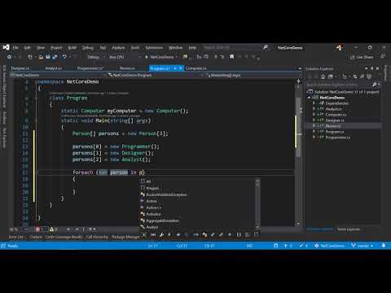Open the Output panel tab
This screenshot has height=293, width=391.
pos(36,237)
